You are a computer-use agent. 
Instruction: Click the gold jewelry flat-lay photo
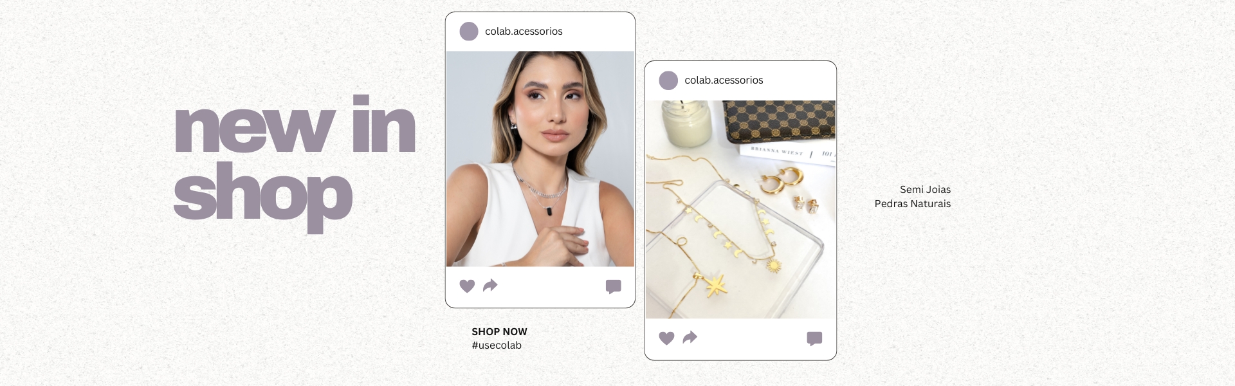point(740,209)
